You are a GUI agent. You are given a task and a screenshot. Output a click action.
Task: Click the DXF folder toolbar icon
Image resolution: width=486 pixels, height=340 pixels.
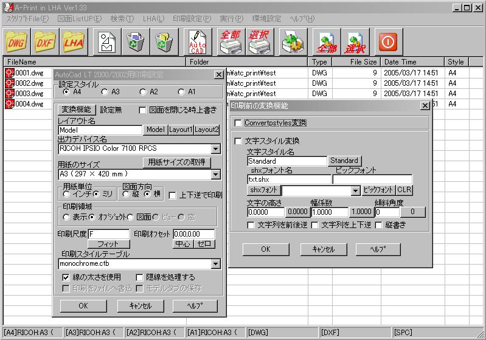(45, 42)
